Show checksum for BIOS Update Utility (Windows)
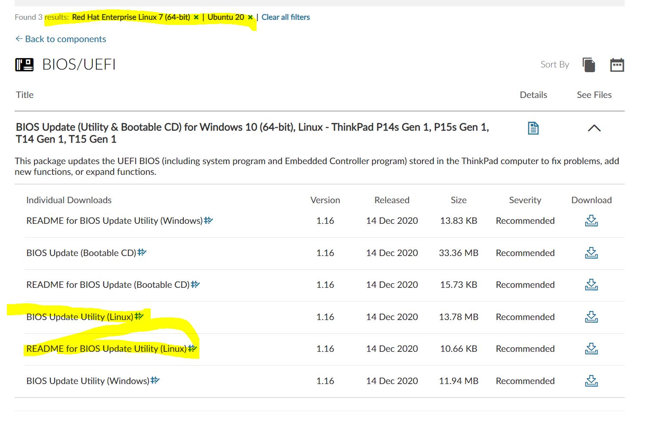Image resolution: width=660 pixels, height=424 pixels. coord(155,380)
